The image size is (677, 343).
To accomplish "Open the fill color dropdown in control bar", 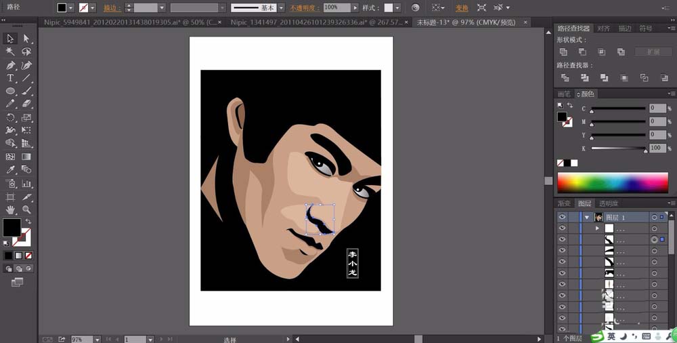I will 71,7.
